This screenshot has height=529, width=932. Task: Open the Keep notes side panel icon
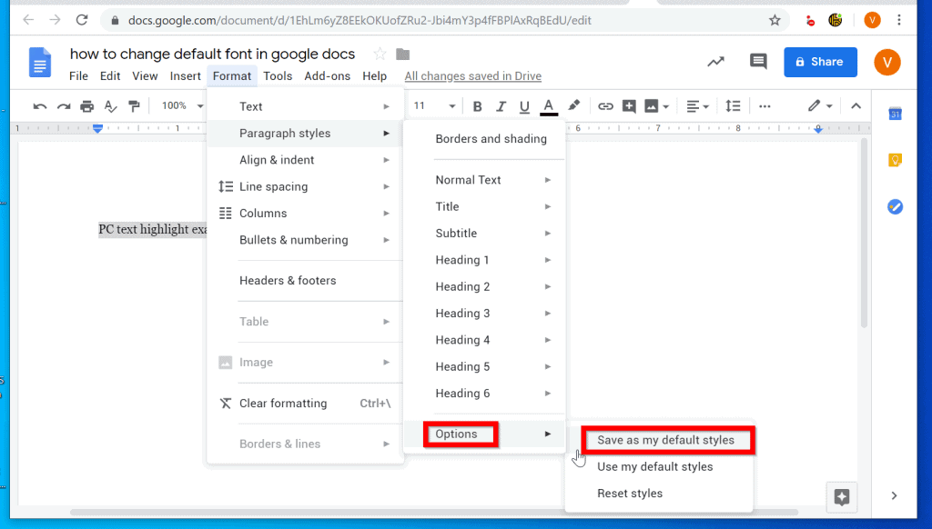coord(896,160)
